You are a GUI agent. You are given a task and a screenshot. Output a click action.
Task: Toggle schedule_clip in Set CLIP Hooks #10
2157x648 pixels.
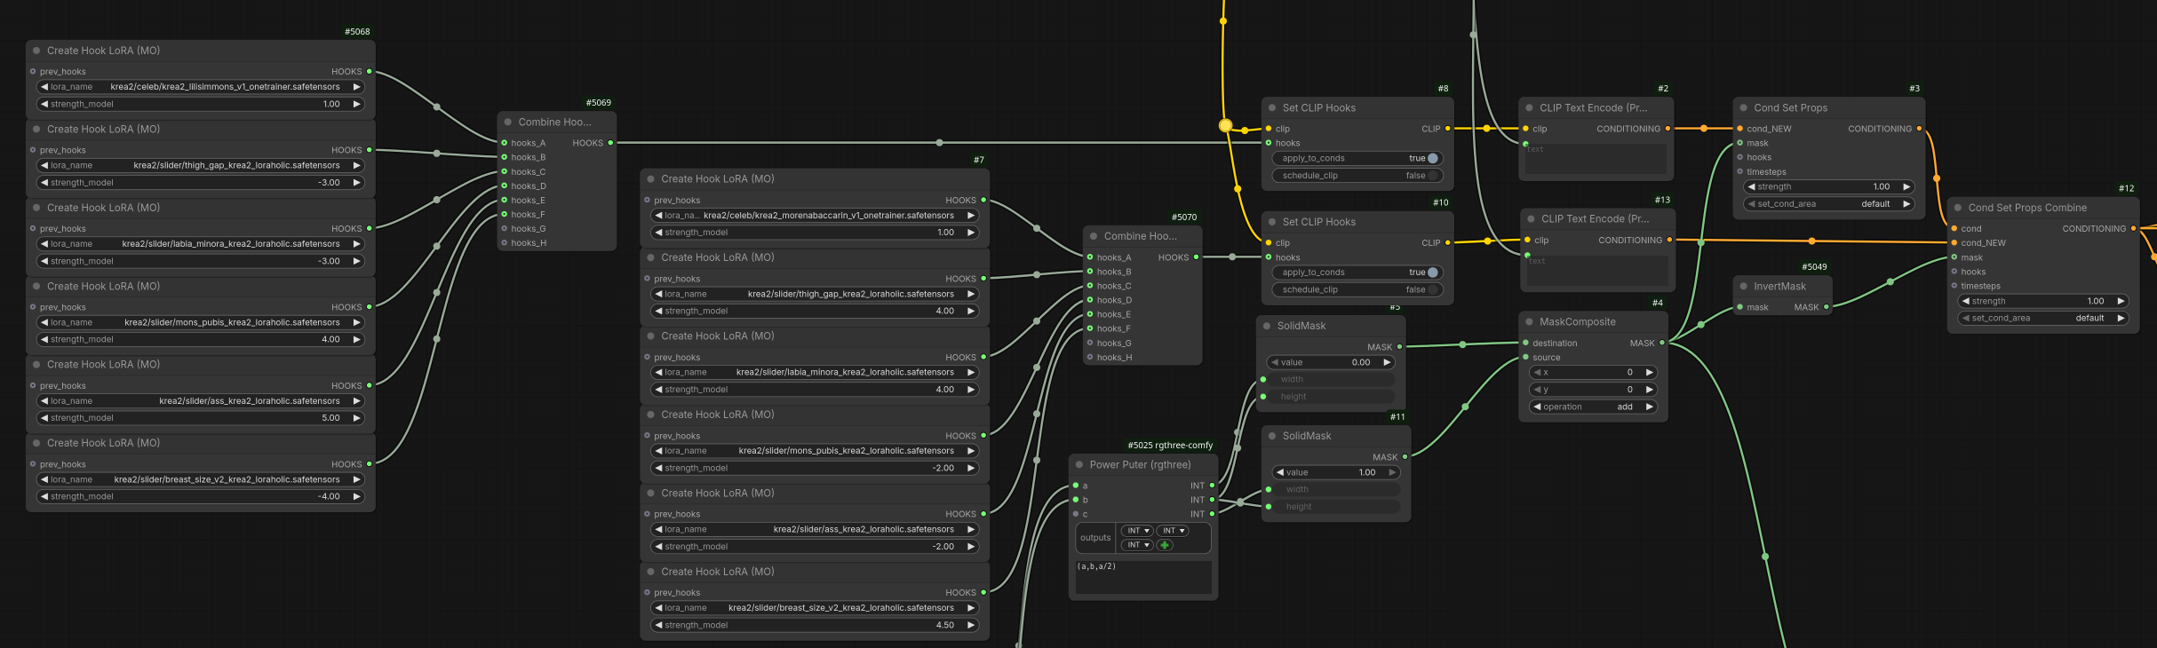[x=1357, y=289]
